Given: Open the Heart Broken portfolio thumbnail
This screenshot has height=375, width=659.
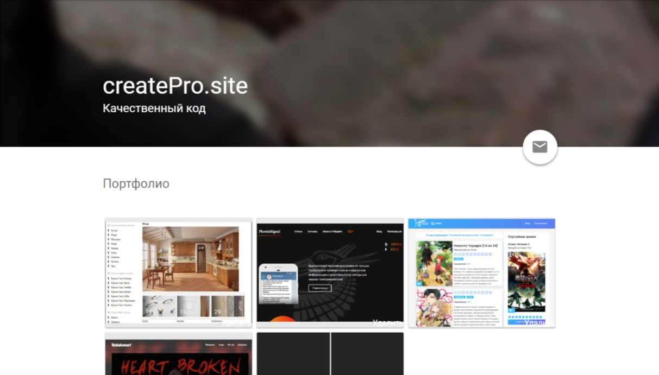Looking at the screenshot, I should pos(178,354).
